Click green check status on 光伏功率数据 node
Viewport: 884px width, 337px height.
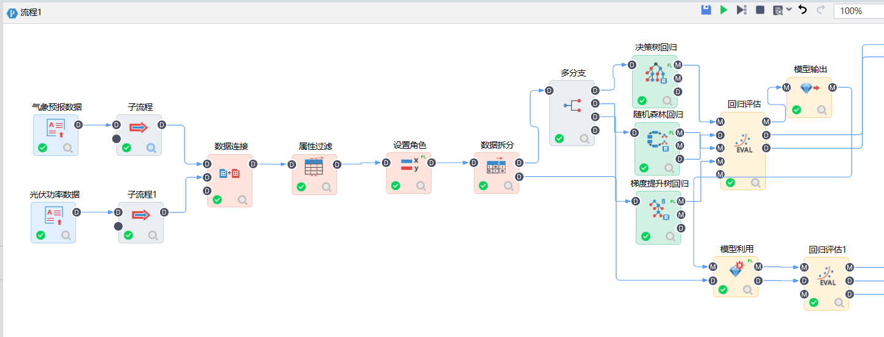(40, 235)
